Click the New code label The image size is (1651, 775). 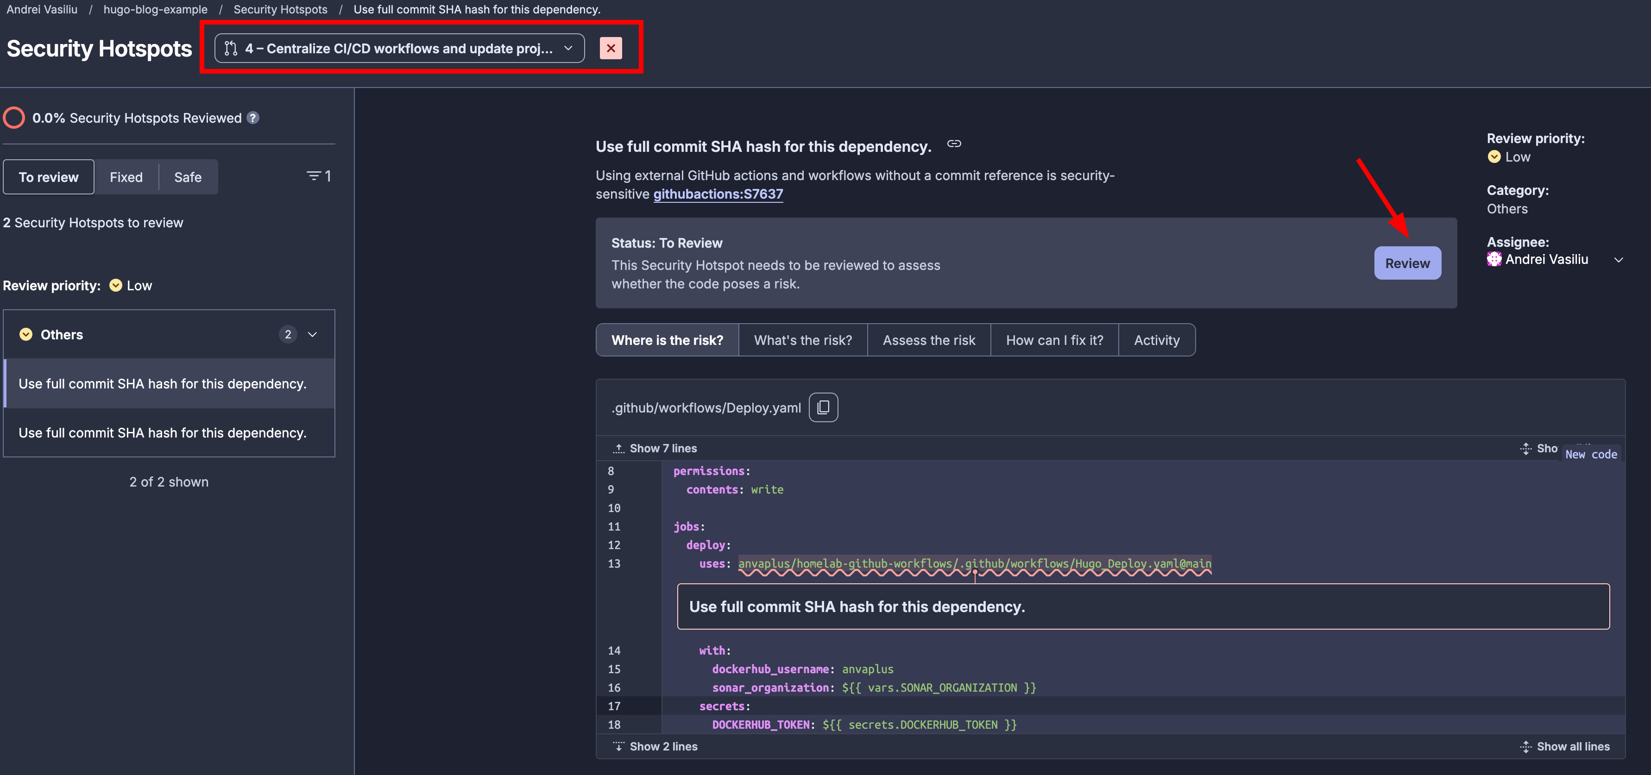click(1591, 454)
